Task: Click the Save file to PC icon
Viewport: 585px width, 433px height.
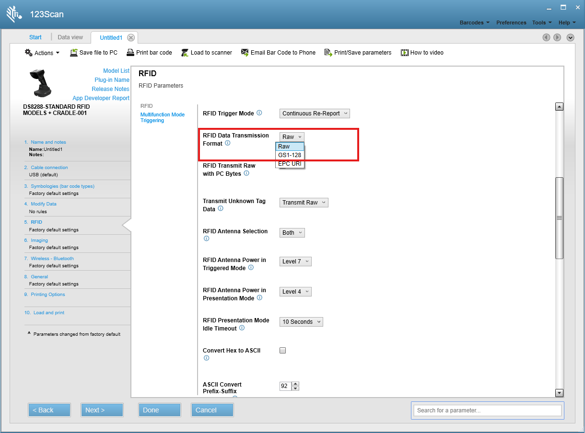Action: point(74,53)
